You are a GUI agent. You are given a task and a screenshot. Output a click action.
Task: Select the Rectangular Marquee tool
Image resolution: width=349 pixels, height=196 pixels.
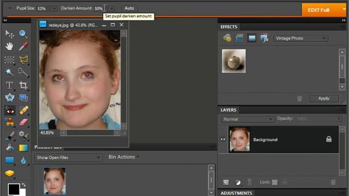coord(9,59)
